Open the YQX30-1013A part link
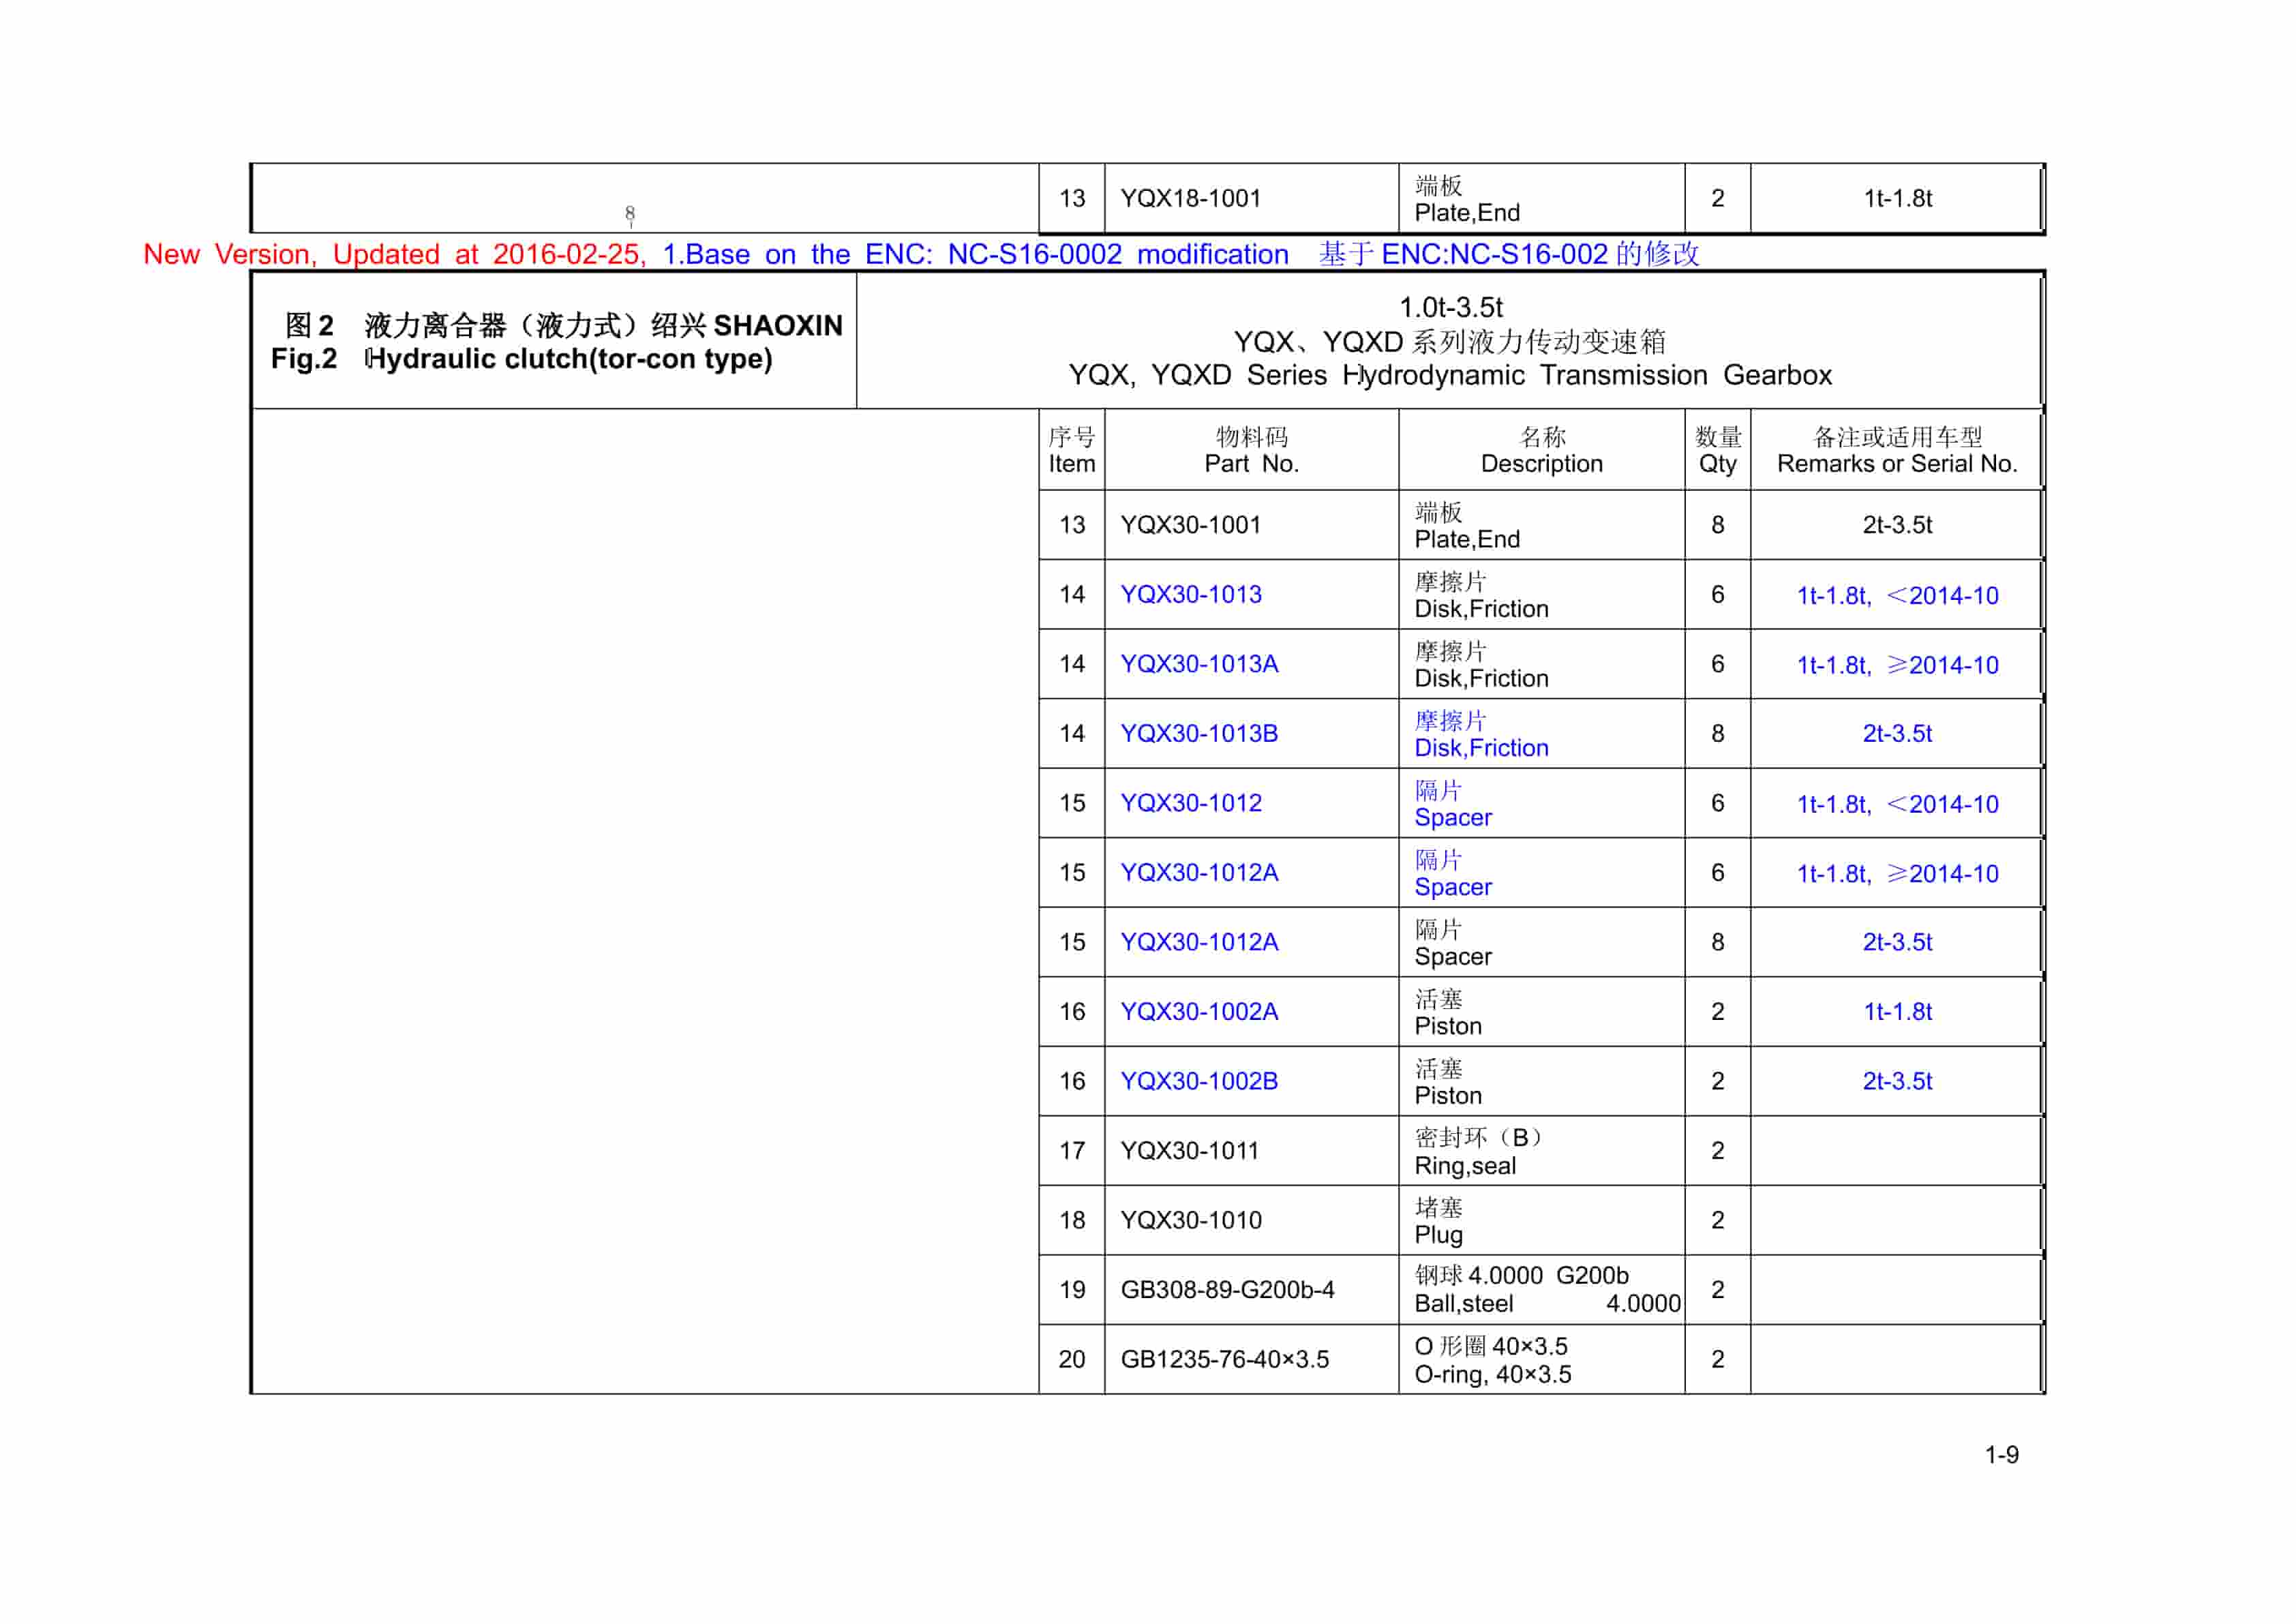The width and height of the screenshot is (2296, 1624). (1199, 664)
